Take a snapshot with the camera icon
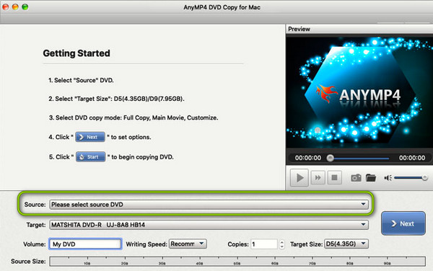Viewport: 433px width, 271px height. (356, 178)
